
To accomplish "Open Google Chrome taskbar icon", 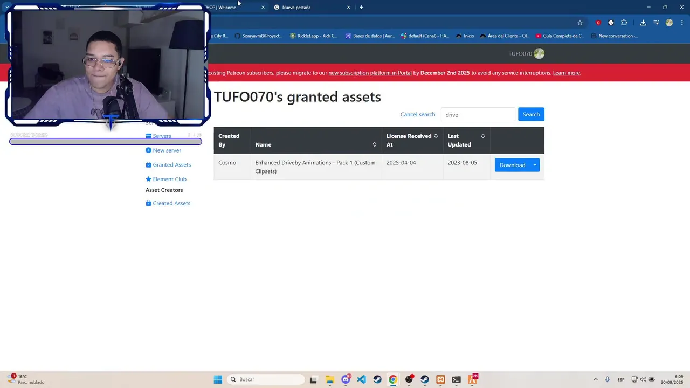I will coord(393,379).
